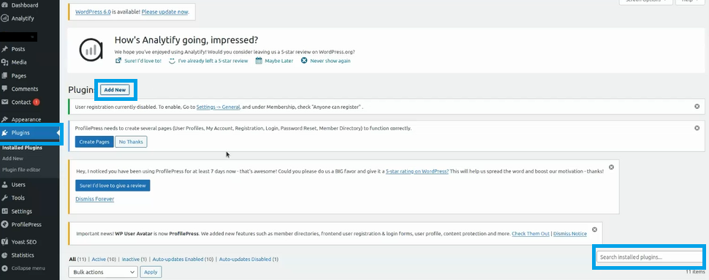Image resolution: width=709 pixels, height=280 pixels.
Task: Dismiss the User registration disabled notice
Action: pyautogui.click(x=697, y=106)
